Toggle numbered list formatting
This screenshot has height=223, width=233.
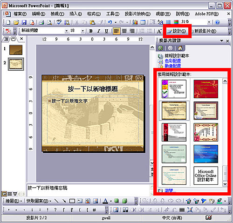(142, 31)
